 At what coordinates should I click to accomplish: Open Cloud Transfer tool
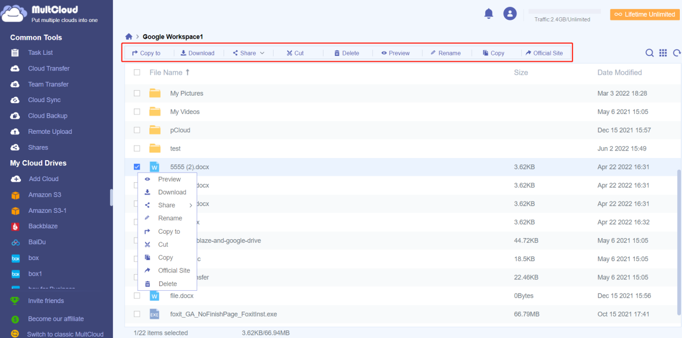(x=49, y=68)
